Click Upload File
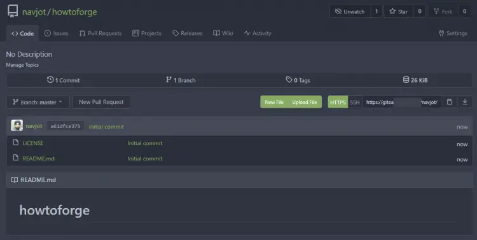This screenshot has height=240, width=477. pos(305,102)
